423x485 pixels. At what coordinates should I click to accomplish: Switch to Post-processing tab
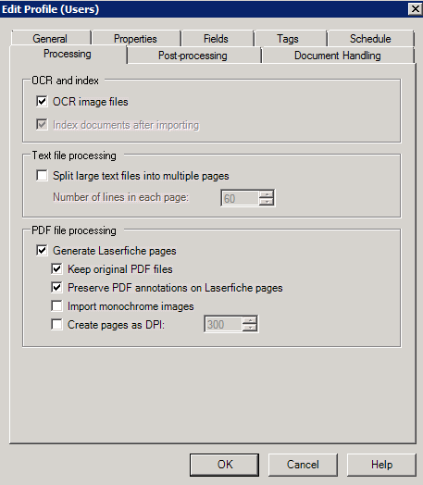pyautogui.click(x=193, y=56)
